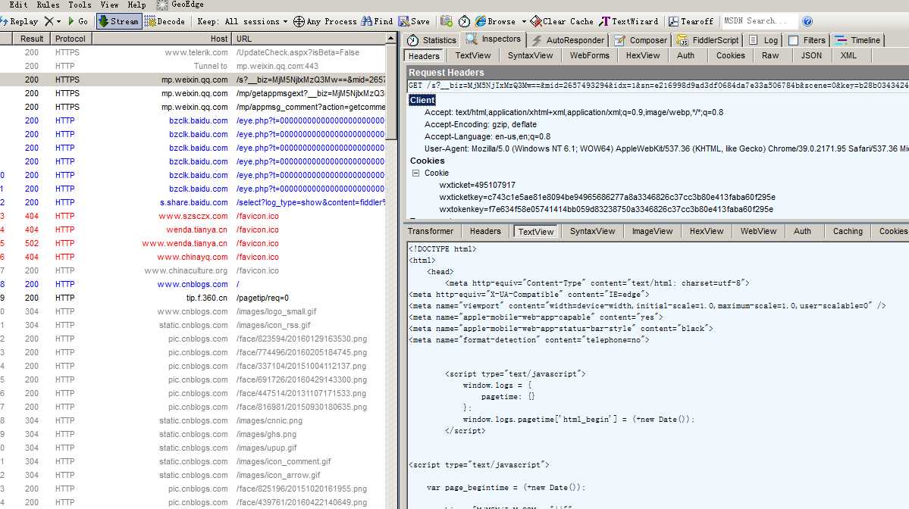The width and height of the screenshot is (909, 509).
Task: Open the Log tab
Action: pos(763,40)
